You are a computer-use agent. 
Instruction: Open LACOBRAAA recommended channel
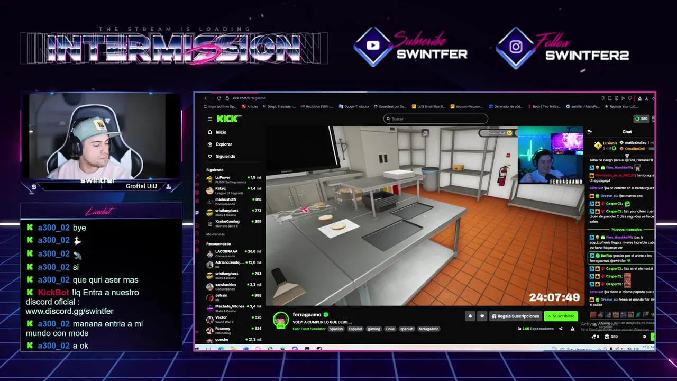pyautogui.click(x=234, y=253)
